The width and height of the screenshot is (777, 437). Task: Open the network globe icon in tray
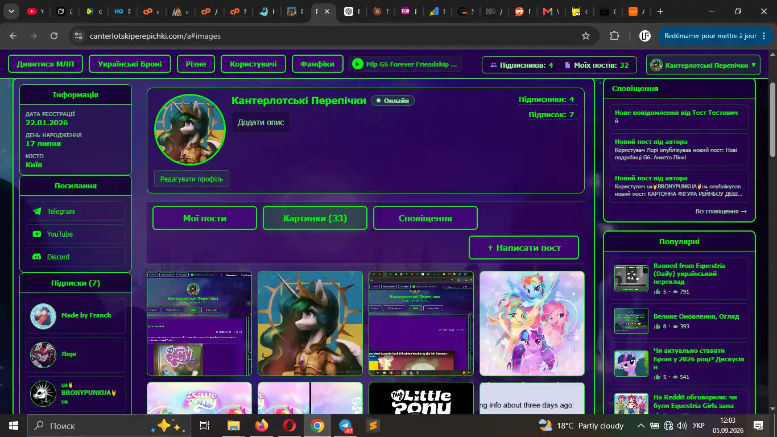[x=669, y=426]
